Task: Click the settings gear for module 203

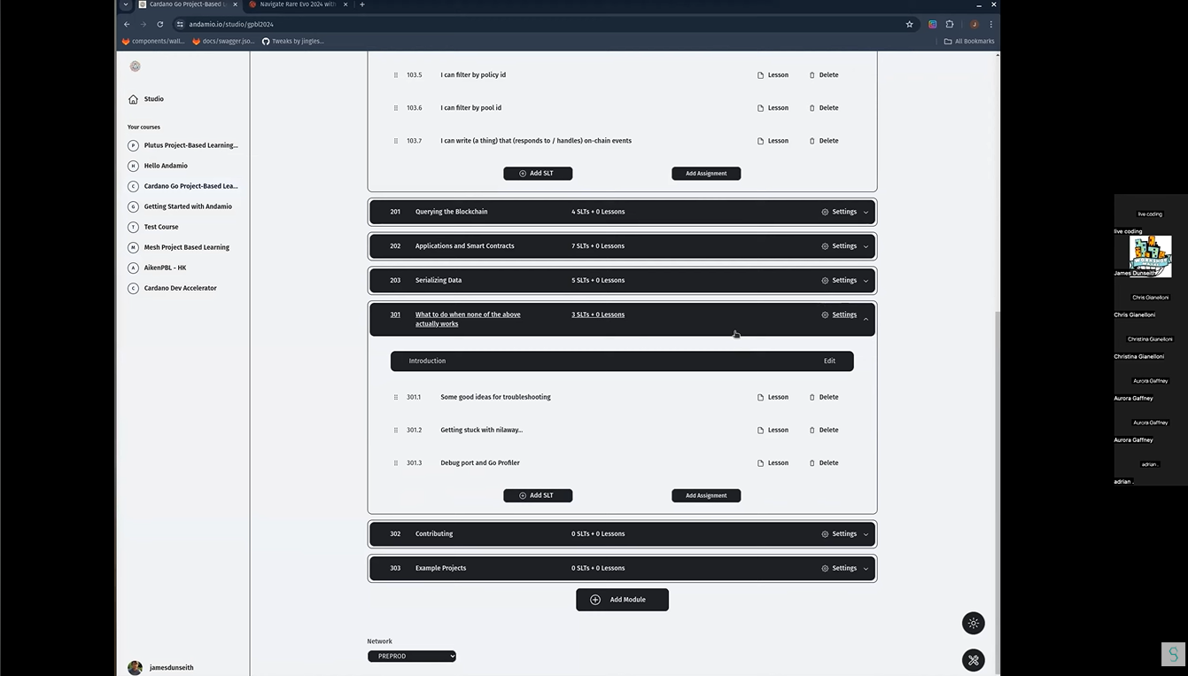Action: 825,281
